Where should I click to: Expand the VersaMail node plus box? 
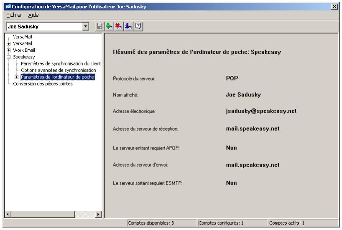pos(8,43)
